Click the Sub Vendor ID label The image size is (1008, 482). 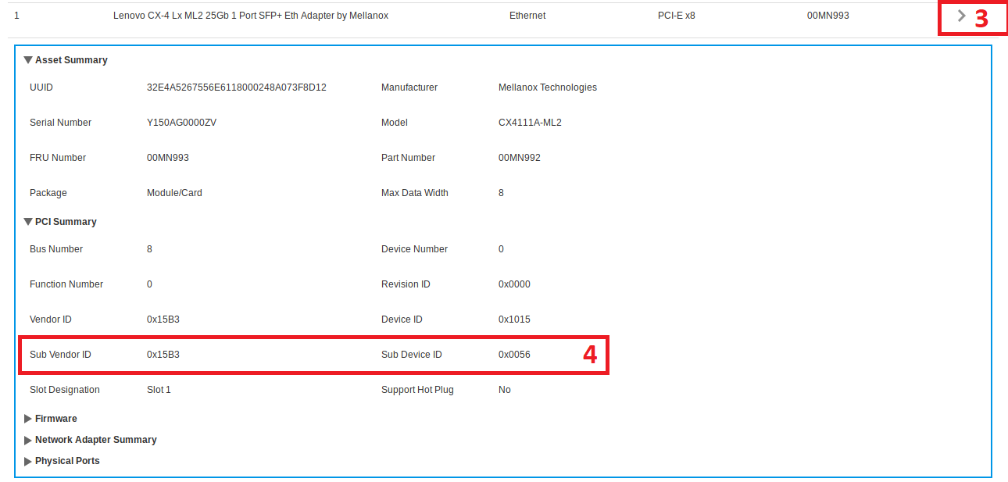click(60, 355)
